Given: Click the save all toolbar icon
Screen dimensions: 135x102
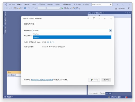Looking at the screenshot, I should (25, 8).
